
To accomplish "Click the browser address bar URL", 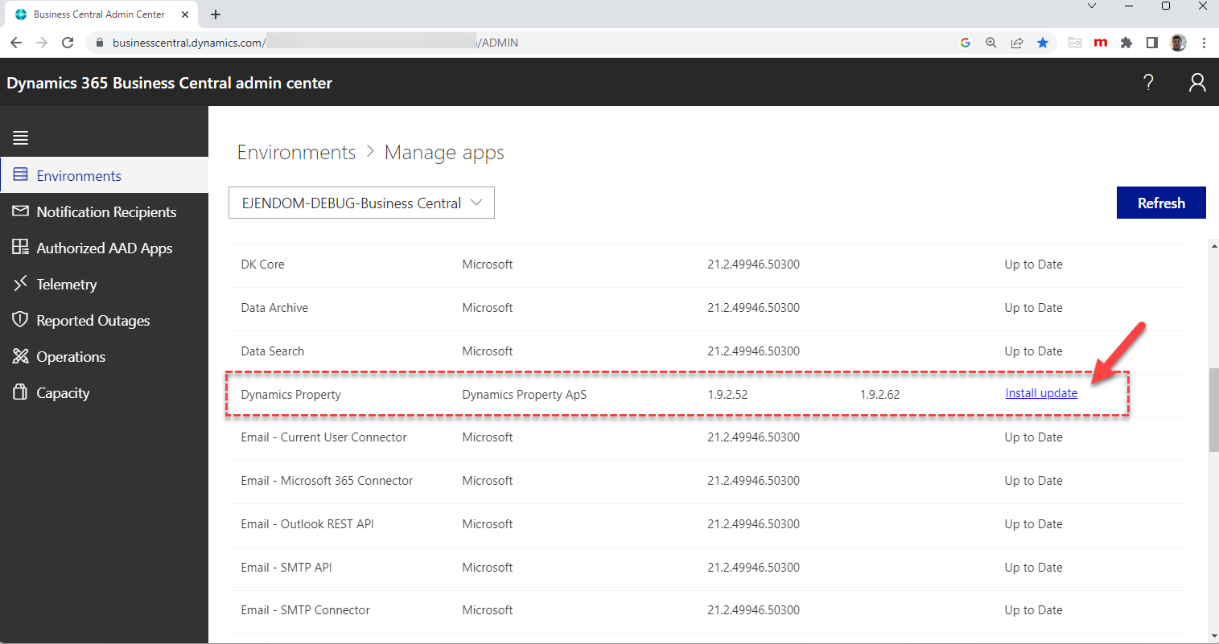I will click(315, 43).
